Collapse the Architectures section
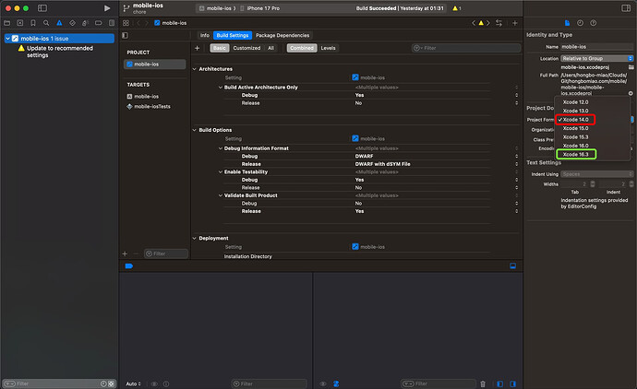This screenshot has width=637, height=389. (195, 68)
